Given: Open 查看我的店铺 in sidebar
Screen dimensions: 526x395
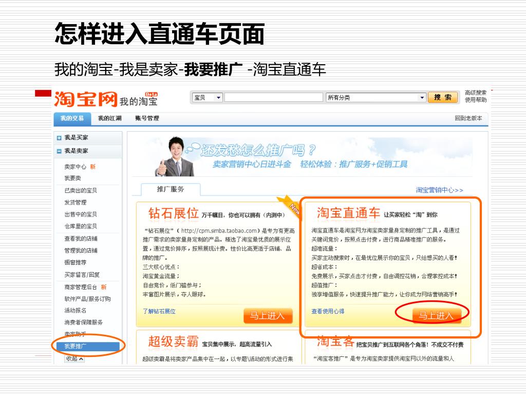Looking at the screenshot, I should [81, 239].
